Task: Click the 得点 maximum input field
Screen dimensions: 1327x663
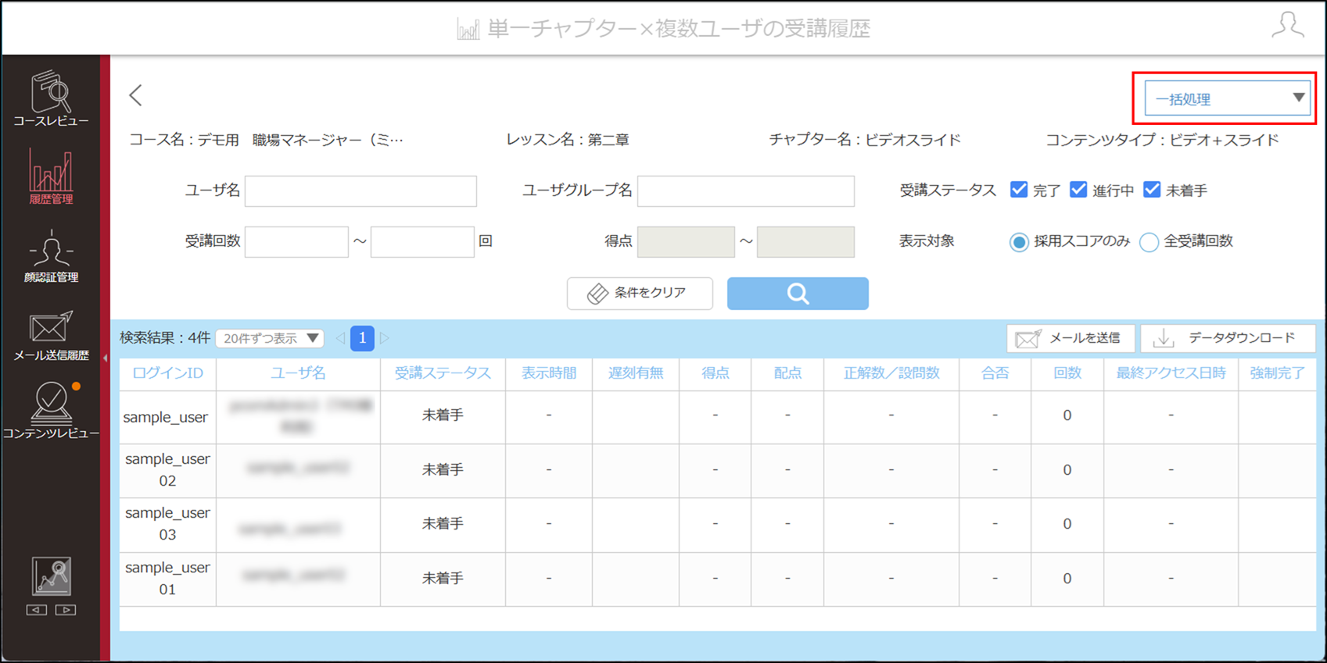Action: point(805,242)
